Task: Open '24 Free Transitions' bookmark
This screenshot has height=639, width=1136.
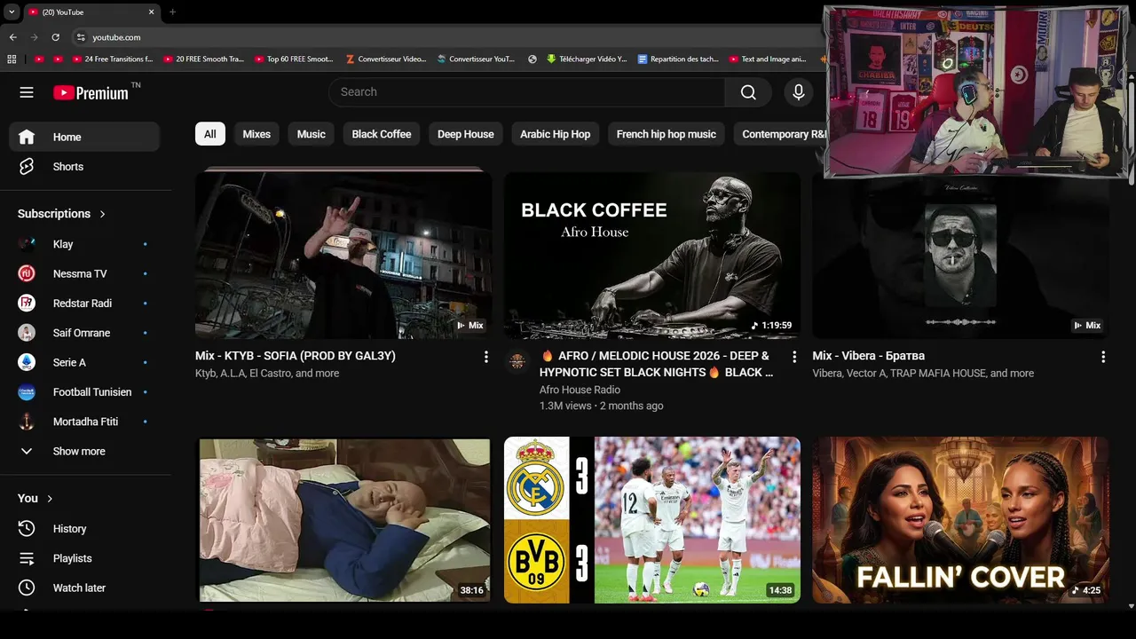Action: (x=114, y=59)
